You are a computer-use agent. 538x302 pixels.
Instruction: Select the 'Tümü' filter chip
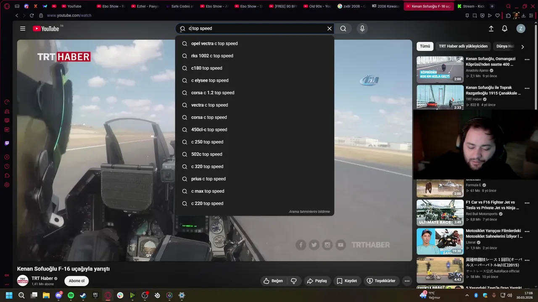[x=425, y=46]
